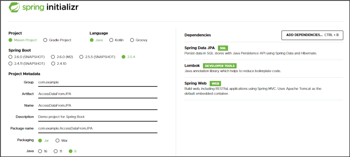Select Java version 11
Viewport: 350px width, 157px height.
[x=56, y=151]
